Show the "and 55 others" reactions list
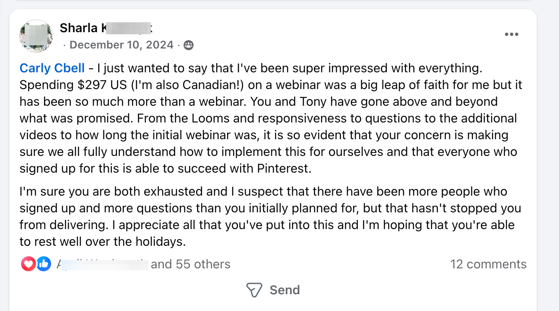This screenshot has height=311, width=559. click(191, 264)
